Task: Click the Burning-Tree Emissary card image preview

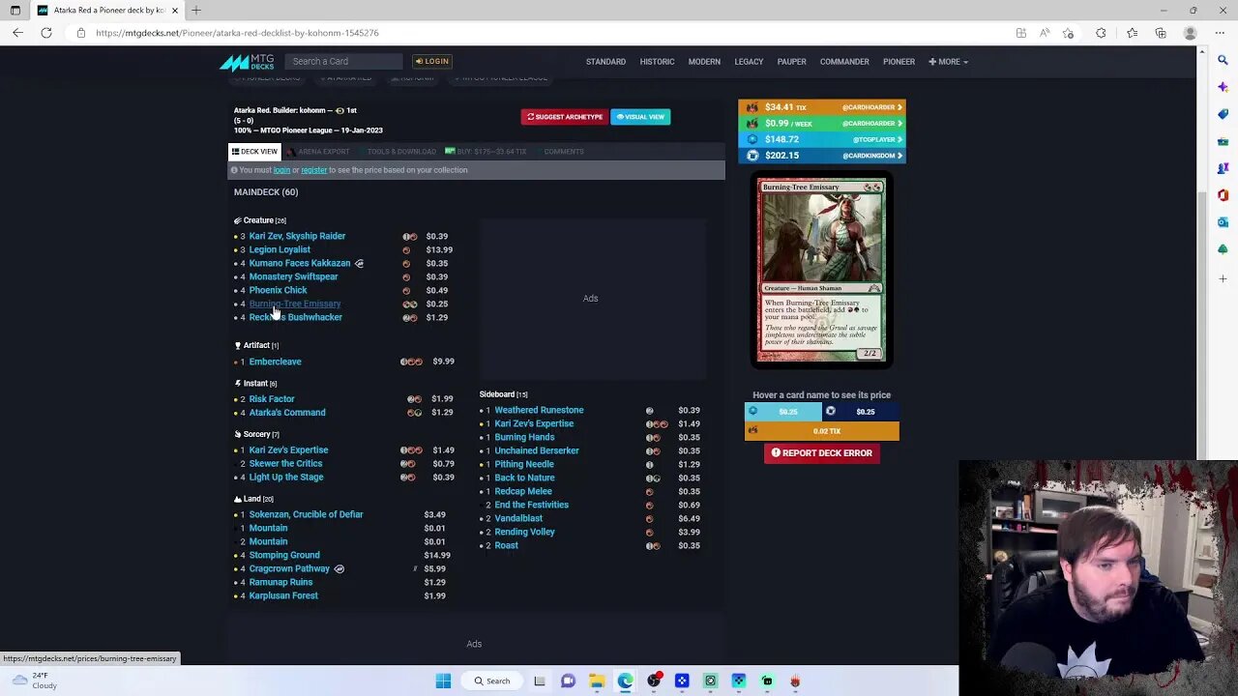Action: pyautogui.click(x=822, y=271)
